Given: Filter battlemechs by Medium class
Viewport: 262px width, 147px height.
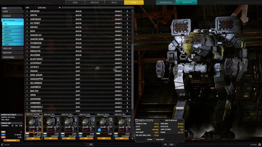Looking at the screenshot, I should 13,31.
